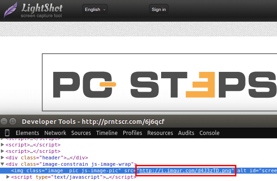Select the Profiles tab

132,133
